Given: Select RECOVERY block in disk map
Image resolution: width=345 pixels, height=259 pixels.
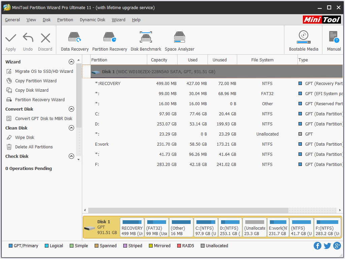Looking at the screenshot, I should pyautogui.click(x=132, y=228).
